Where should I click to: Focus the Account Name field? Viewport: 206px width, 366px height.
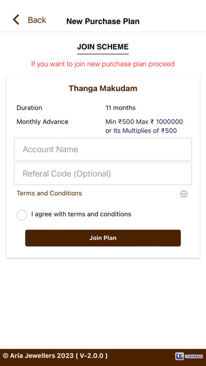[103, 149]
